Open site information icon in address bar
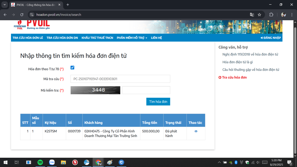 click(x=32, y=14)
